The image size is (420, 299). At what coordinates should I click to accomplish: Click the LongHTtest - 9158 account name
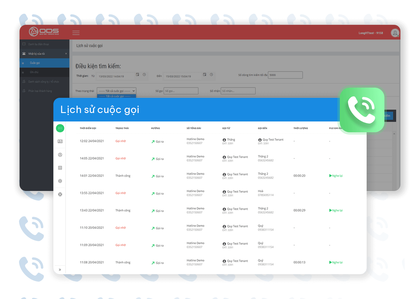(x=371, y=33)
